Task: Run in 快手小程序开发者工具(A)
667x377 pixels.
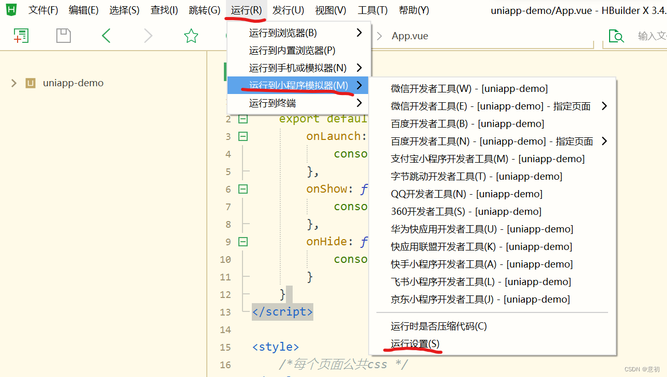Action: (493, 264)
